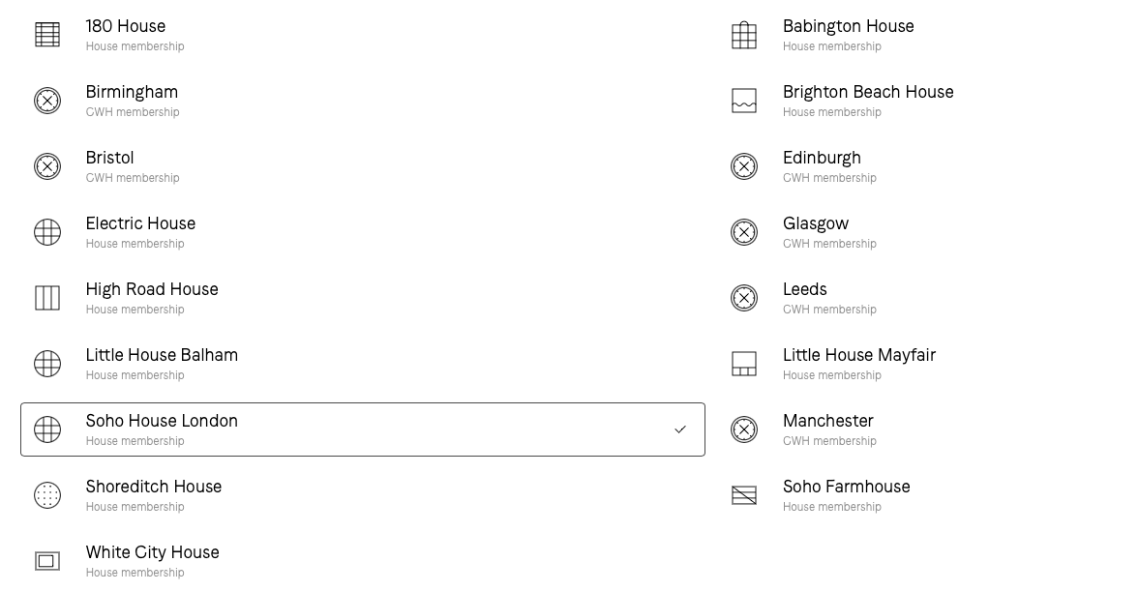Select the 180 House name

pyautogui.click(x=126, y=26)
